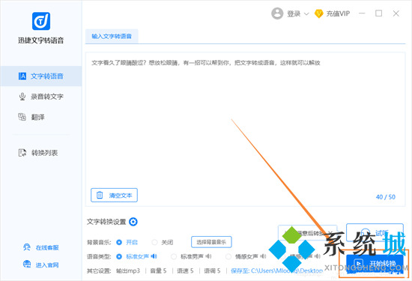Viewport: 412px width, 281px height.
Task: Click the 清空文本 clear text button
Action: tap(114, 196)
